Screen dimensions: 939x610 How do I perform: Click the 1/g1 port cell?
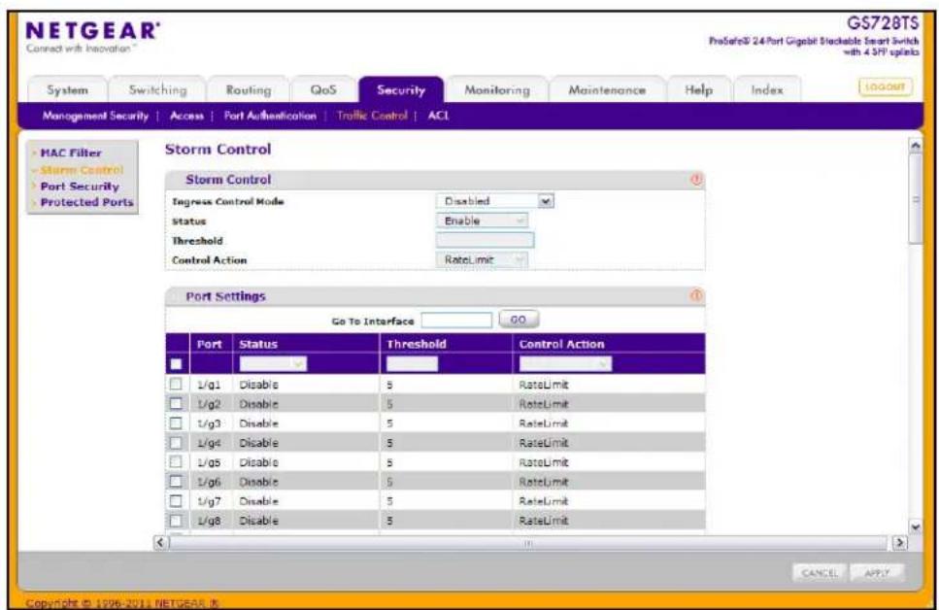pyautogui.click(x=209, y=385)
